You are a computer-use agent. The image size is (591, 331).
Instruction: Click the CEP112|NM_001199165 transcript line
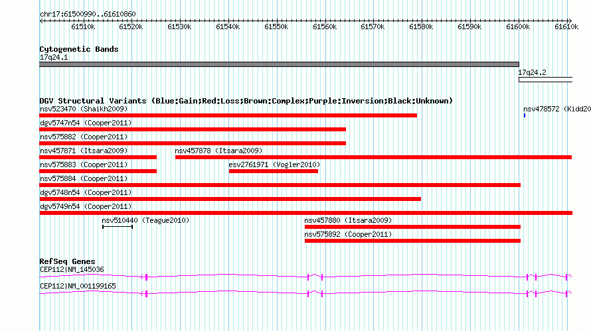point(305,293)
